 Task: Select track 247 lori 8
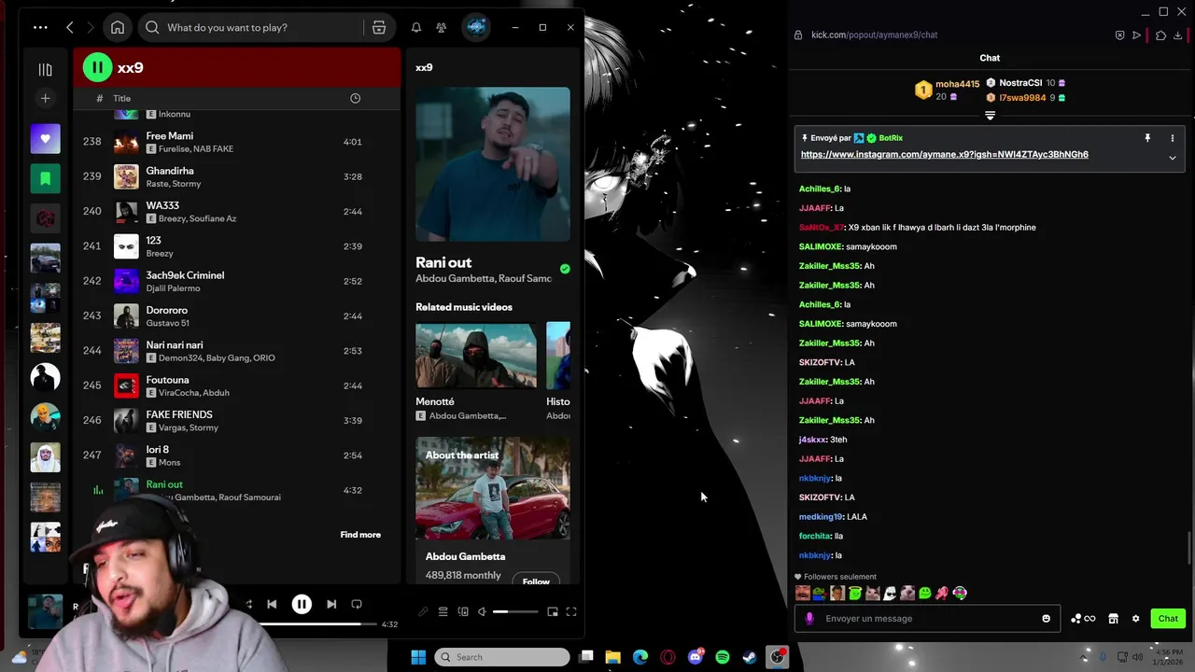pyautogui.click(x=237, y=455)
